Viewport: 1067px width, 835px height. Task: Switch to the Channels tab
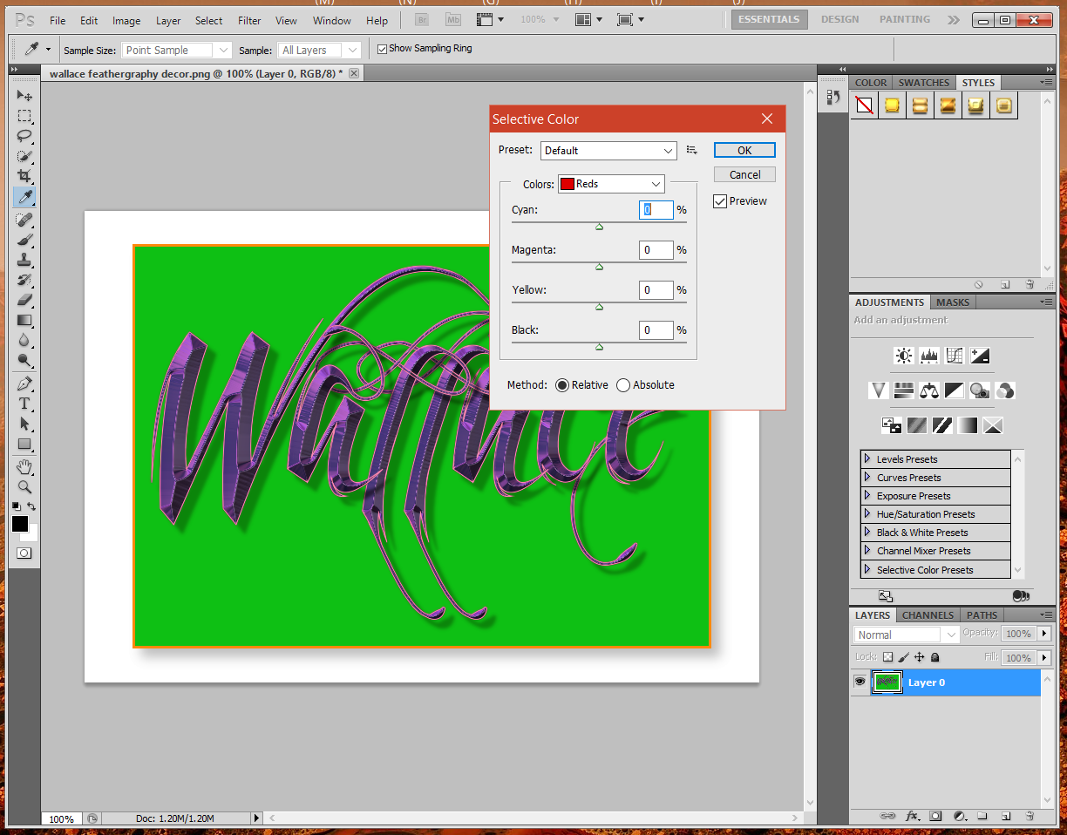tap(928, 615)
